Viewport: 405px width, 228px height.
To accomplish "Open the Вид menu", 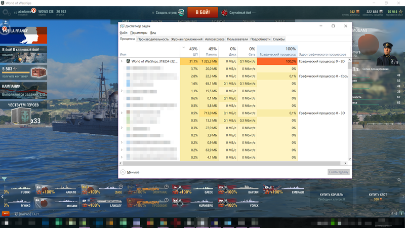I will coord(153,32).
